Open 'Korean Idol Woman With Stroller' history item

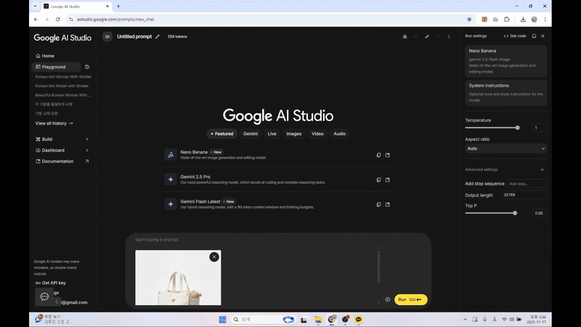tap(63, 77)
